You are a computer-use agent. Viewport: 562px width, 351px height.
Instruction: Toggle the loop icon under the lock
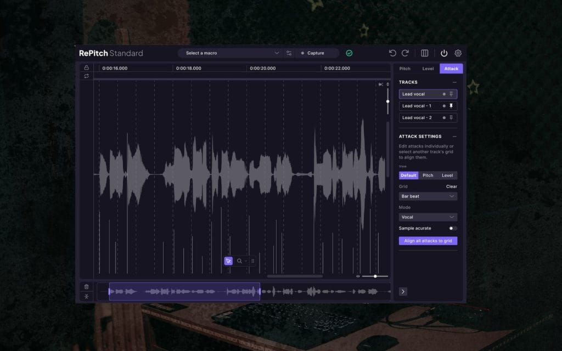click(86, 76)
